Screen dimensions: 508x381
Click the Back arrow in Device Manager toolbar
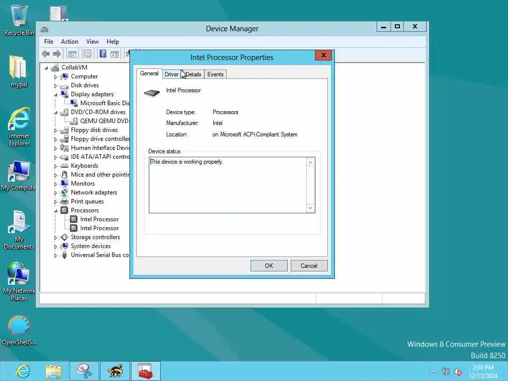46,54
